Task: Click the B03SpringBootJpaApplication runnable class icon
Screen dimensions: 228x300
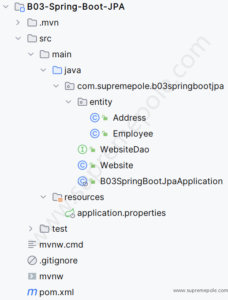Action: pyautogui.click(x=83, y=181)
